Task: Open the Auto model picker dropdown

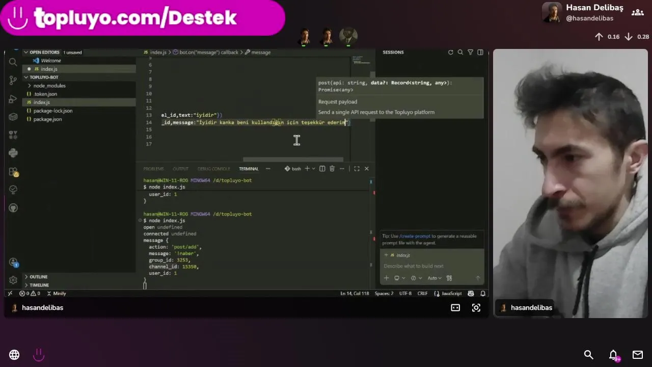Action: (x=434, y=278)
